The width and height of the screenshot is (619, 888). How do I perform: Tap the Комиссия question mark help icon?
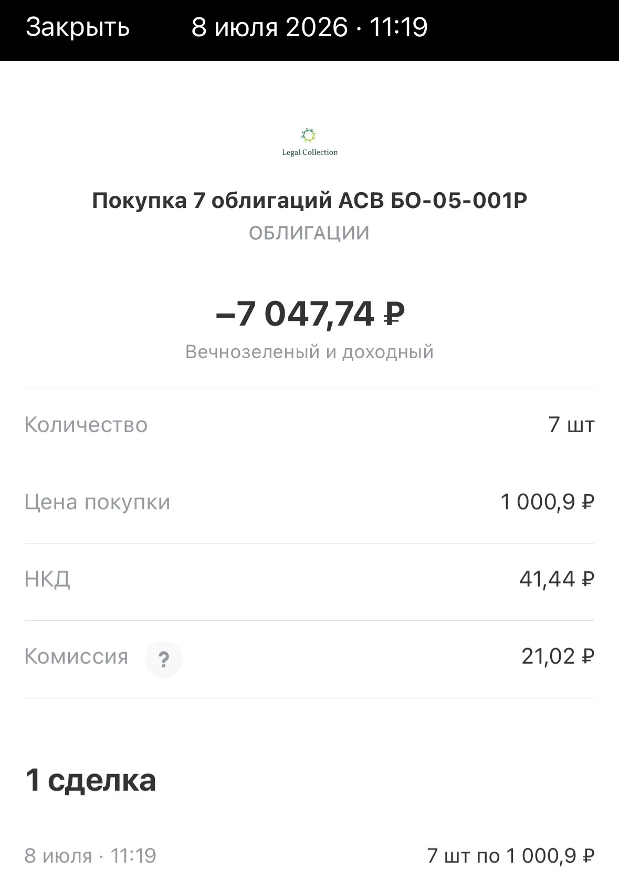point(164,659)
